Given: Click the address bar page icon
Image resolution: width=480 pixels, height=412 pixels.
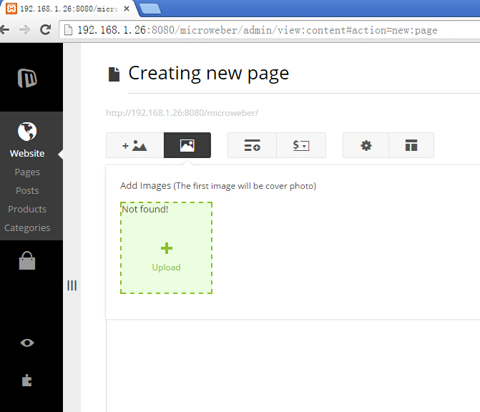Looking at the screenshot, I should point(68,30).
